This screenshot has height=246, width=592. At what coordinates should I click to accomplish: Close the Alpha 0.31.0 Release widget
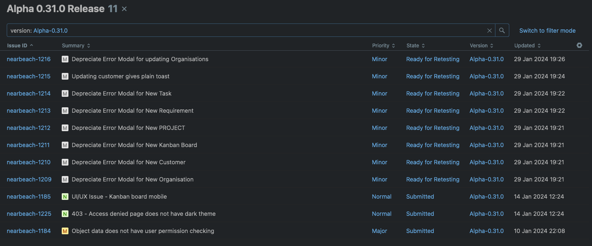pos(124,9)
